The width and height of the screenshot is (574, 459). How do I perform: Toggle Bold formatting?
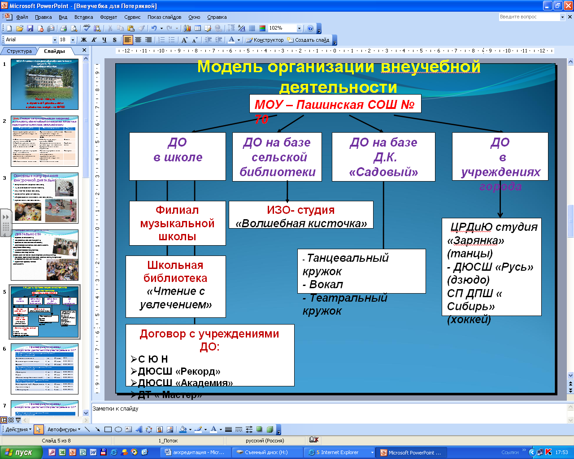[83, 40]
